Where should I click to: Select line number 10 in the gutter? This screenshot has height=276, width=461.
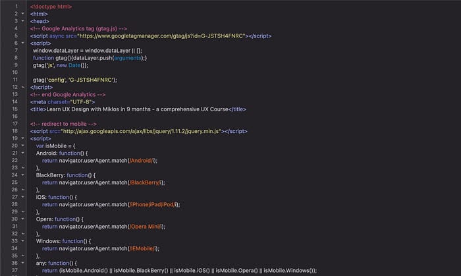tap(14, 72)
